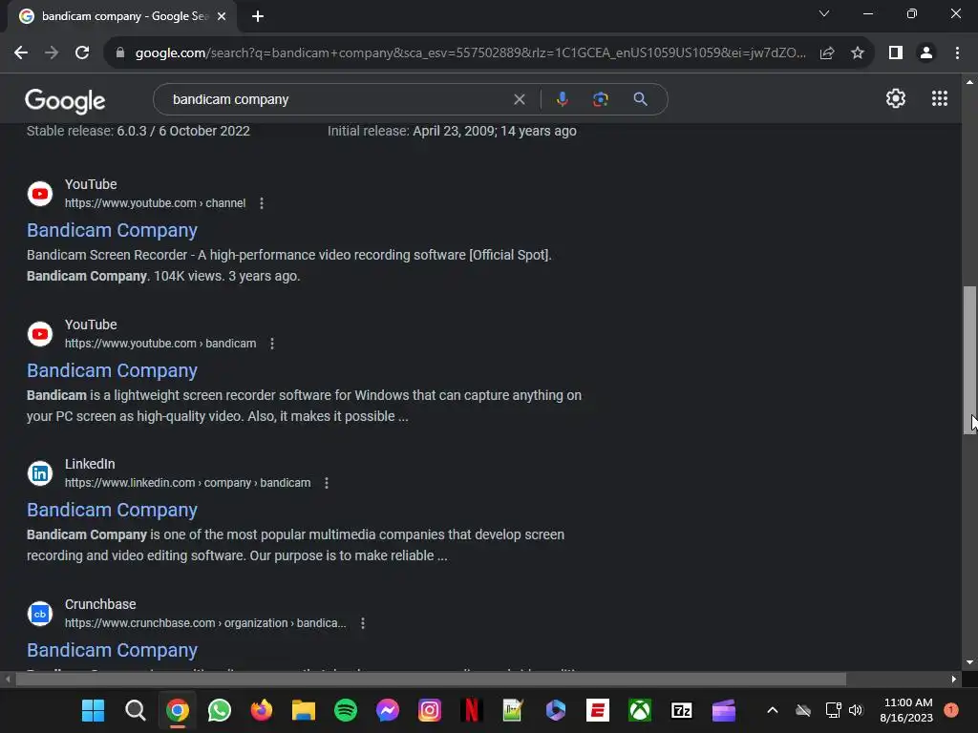
Task: Go back to the previous page
Action: pos(21,53)
